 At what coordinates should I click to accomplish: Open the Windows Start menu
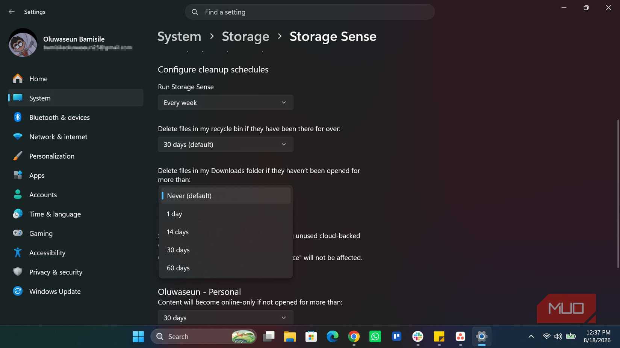(138, 337)
